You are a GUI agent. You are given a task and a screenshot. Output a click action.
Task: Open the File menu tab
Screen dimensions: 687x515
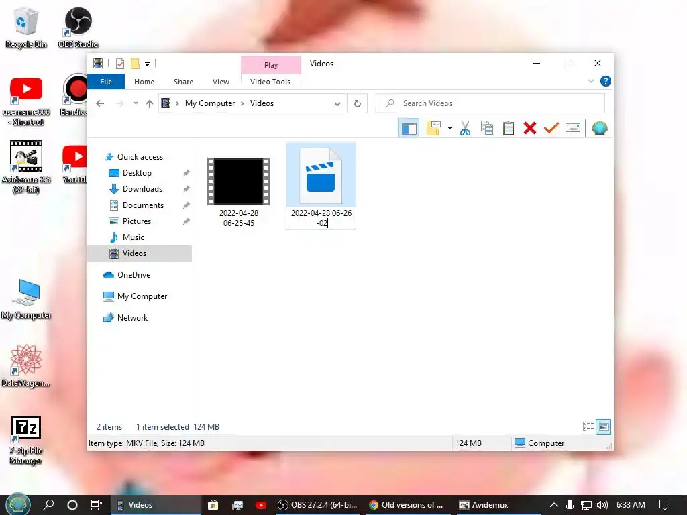[x=106, y=82]
